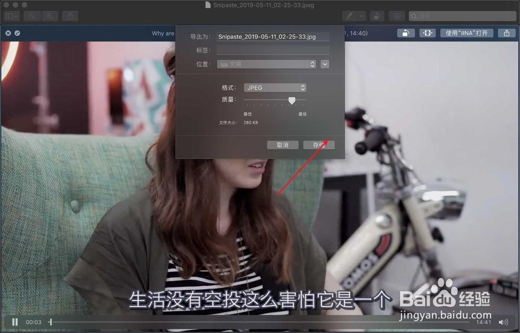Click the share icon in the top toolbar
The height and width of the screenshot is (333, 520).
tap(70, 16)
